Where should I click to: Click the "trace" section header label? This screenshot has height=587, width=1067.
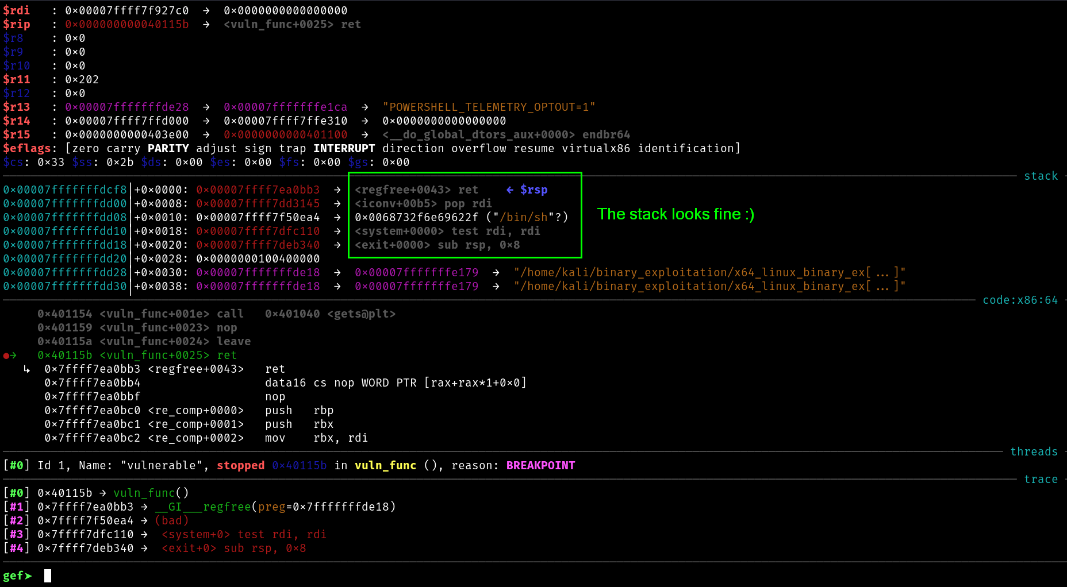pos(1041,480)
